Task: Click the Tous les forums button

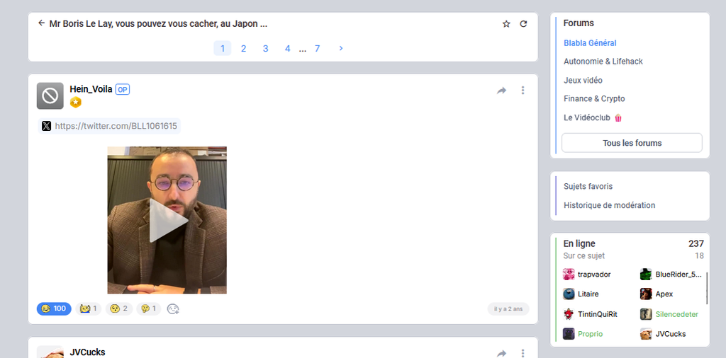Action: click(632, 143)
